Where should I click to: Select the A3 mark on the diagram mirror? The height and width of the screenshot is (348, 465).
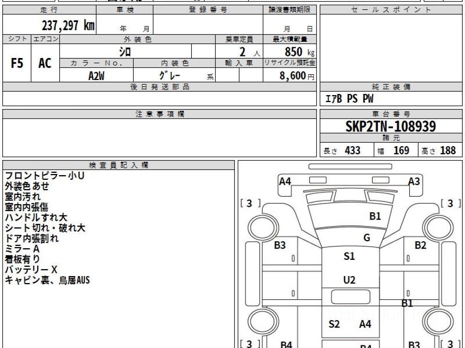click(x=414, y=181)
